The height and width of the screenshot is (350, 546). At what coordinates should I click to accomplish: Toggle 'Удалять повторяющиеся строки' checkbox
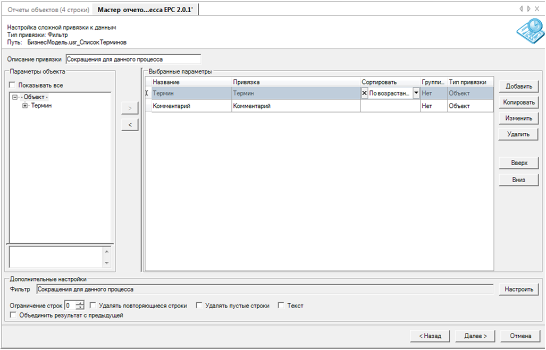pyautogui.click(x=93, y=305)
